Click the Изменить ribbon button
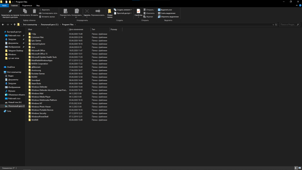Image resolution: width=302 pixels, height=170 pixels. 149,13
